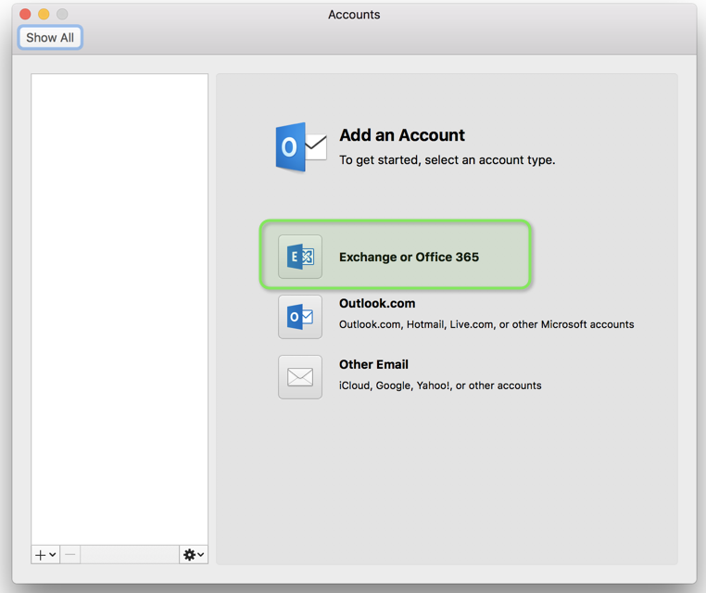The height and width of the screenshot is (593, 706).
Task: Open the add account plus dropdown
Action: [x=45, y=555]
